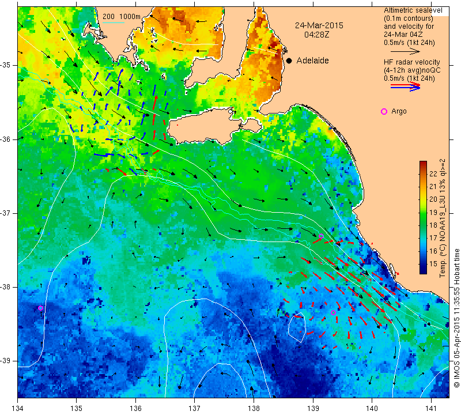The width and height of the screenshot is (461, 415).
Task: Click the Argo float marker near 134.4E, 38.3S
Action: (40, 308)
